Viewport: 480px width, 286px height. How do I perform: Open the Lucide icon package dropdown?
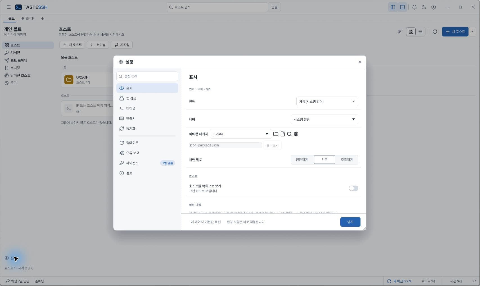[x=241, y=134]
